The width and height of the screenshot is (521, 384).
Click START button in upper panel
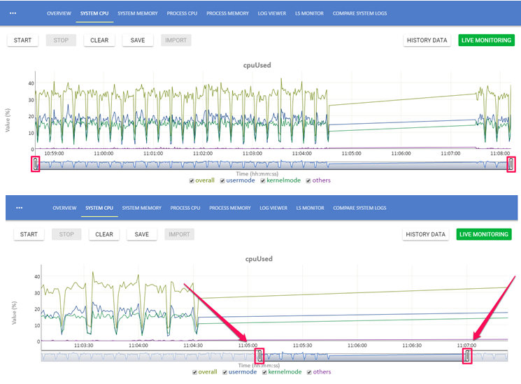22,41
